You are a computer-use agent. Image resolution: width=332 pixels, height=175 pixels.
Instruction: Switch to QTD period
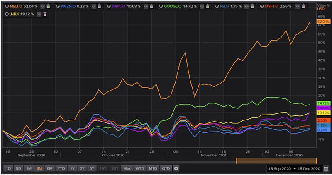166,168
